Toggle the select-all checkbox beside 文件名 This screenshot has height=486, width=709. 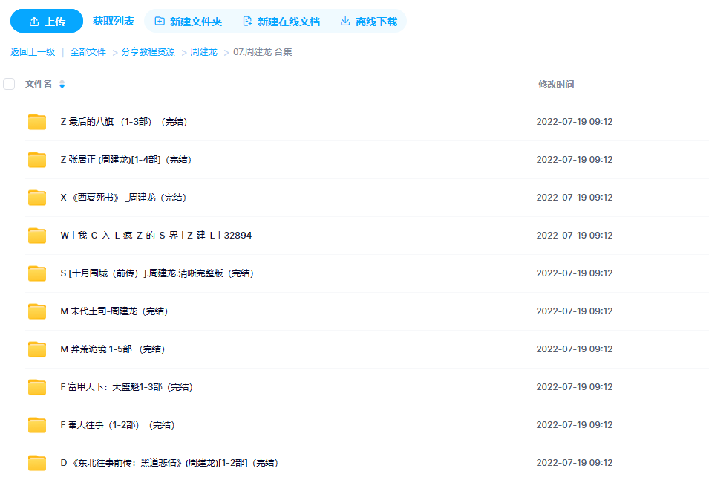coord(9,84)
